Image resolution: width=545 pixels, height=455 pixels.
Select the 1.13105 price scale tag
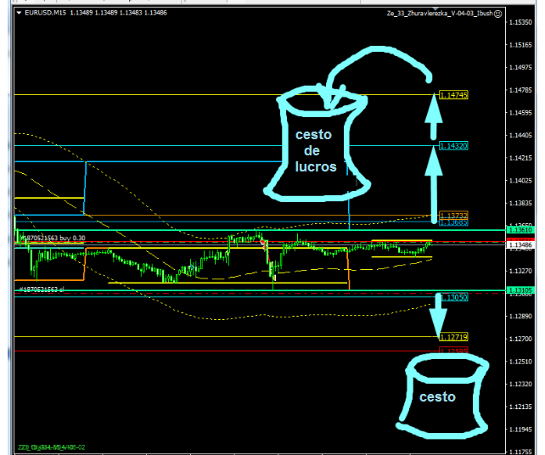[x=520, y=291]
